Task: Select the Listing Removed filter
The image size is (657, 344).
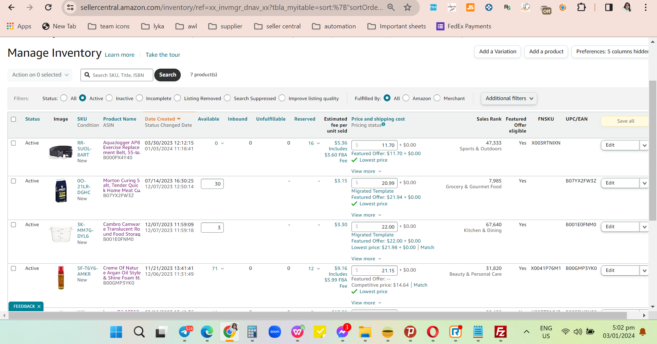Action: (177, 98)
